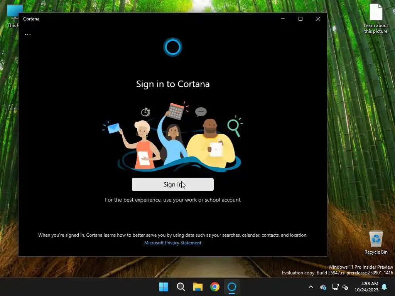Screen dimensions: 395x296
Task: Select the Recycle Bin desktop icon
Action: point(376,242)
